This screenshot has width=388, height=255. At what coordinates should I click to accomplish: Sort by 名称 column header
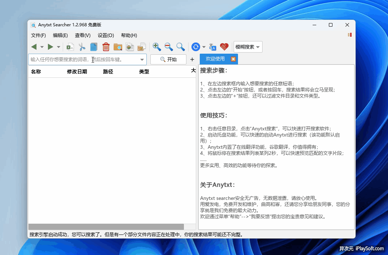click(x=36, y=72)
